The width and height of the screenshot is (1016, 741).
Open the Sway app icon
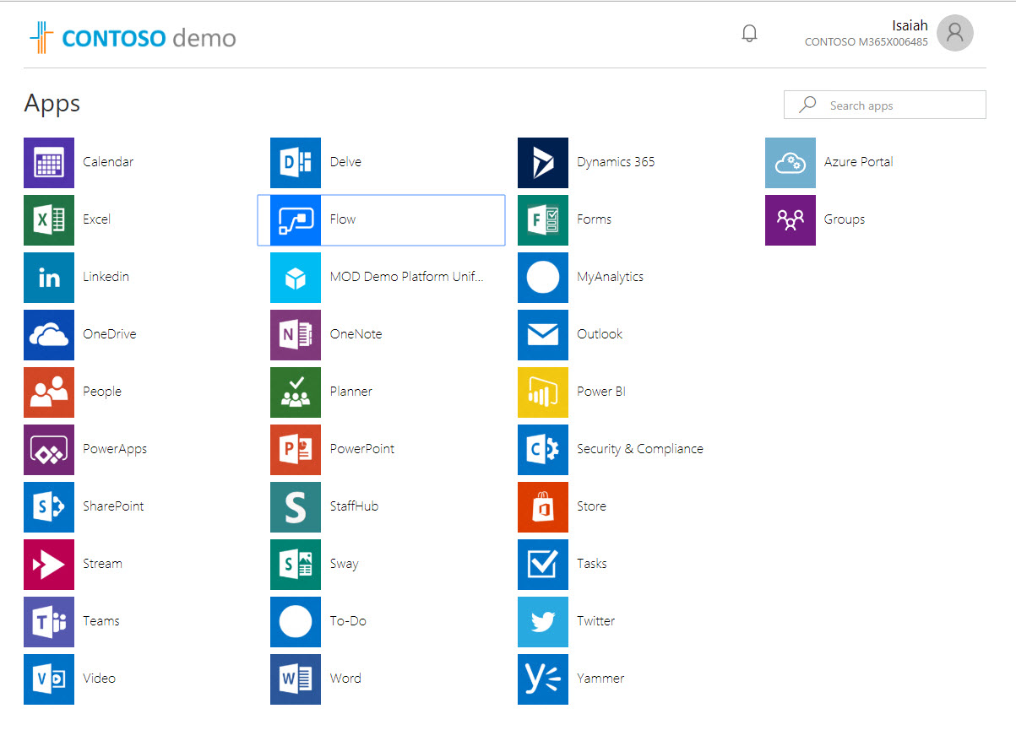[x=296, y=565]
